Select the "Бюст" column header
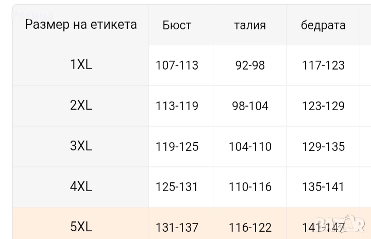Screen dimensions: 371x239 pyautogui.click(x=177, y=25)
